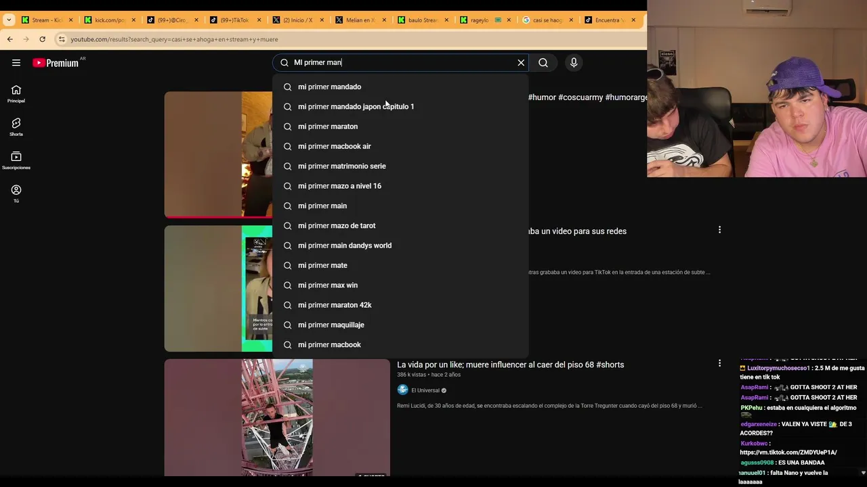Switch to the (99+) @Ciro TikTok tab
The width and height of the screenshot is (867, 487).
point(173,20)
